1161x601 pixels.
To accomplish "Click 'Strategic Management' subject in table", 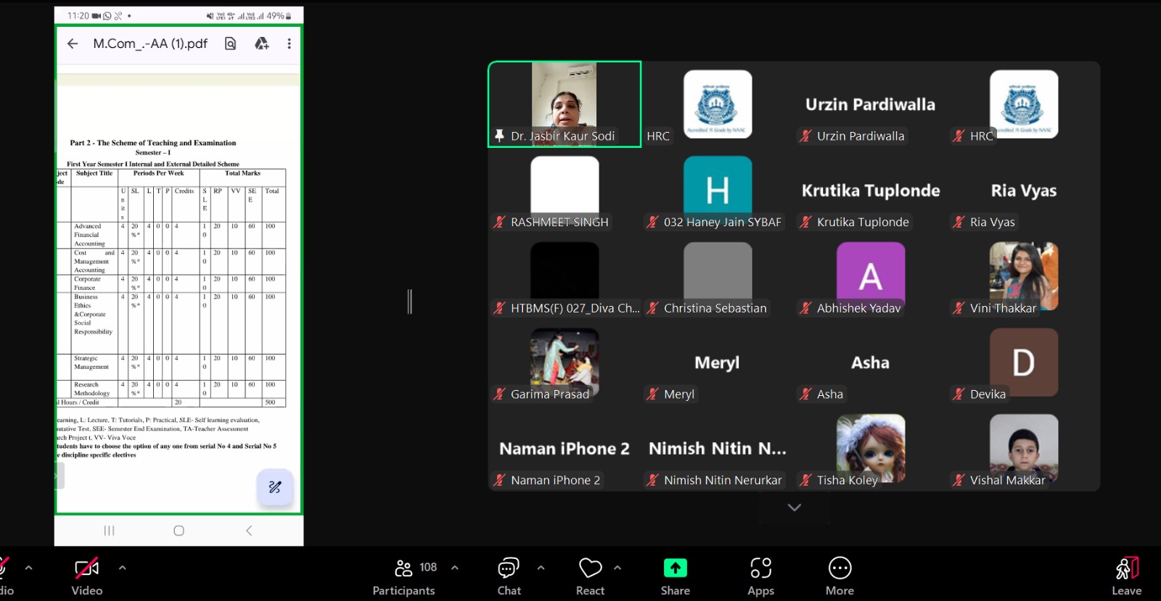I will tap(91, 362).
